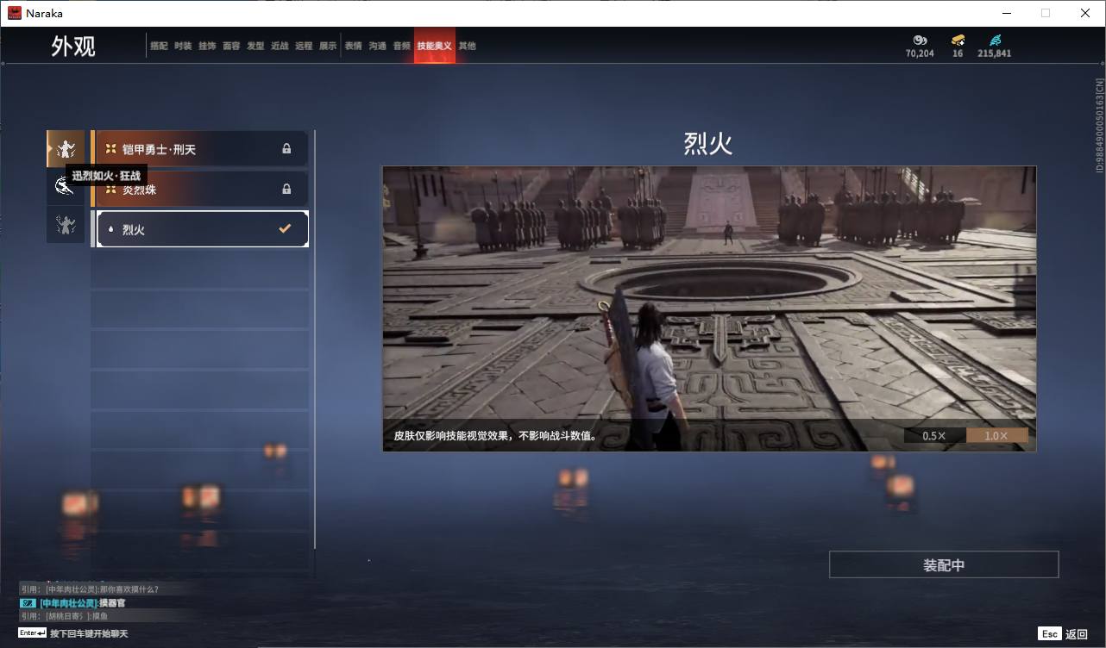Click the gold bar amount 16
Screen dimensions: 1106x648
click(x=958, y=53)
